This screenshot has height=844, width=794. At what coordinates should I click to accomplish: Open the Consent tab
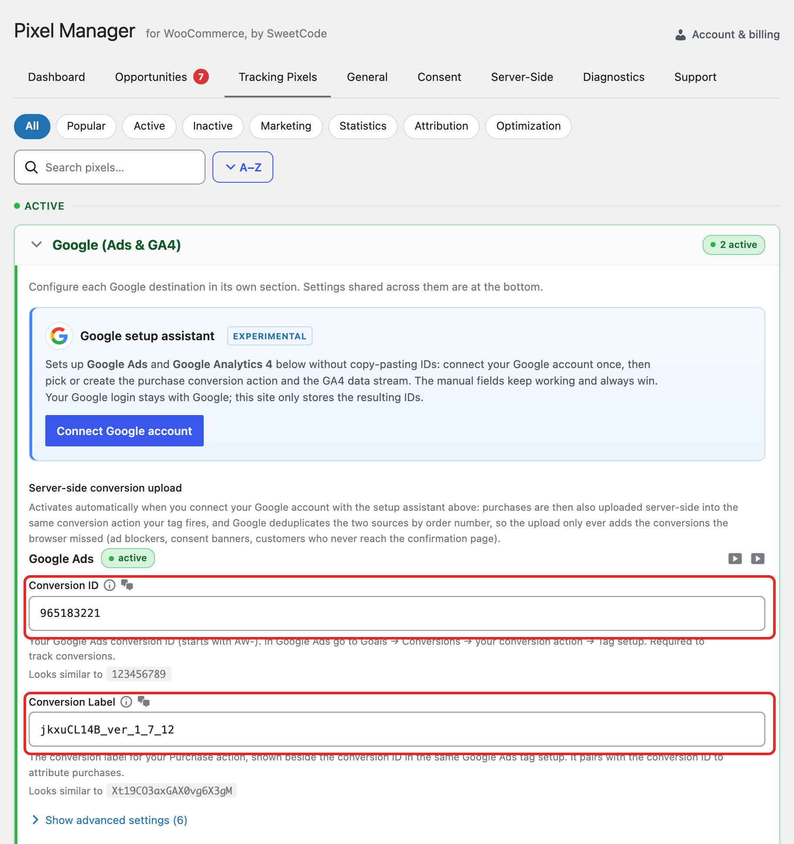[439, 77]
